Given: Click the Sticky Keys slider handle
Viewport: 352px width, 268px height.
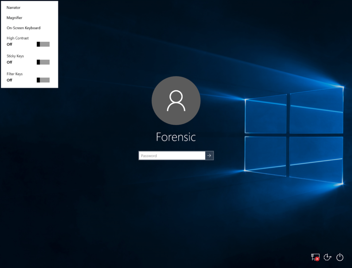Looking at the screenshot, I should (38, 62).
